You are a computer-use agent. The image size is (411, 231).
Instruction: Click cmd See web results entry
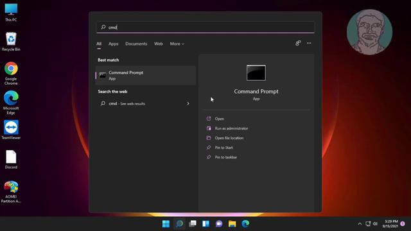click(146, 103)
